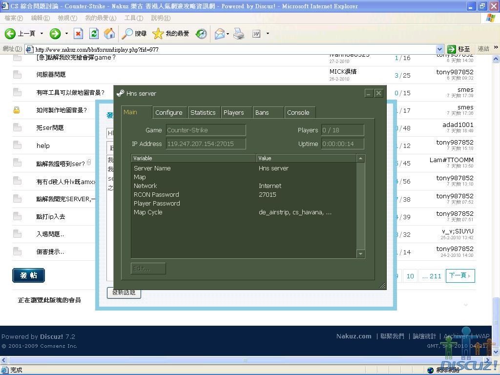Open the 說明 (Help) menu
500x375 pixels.
161,18
